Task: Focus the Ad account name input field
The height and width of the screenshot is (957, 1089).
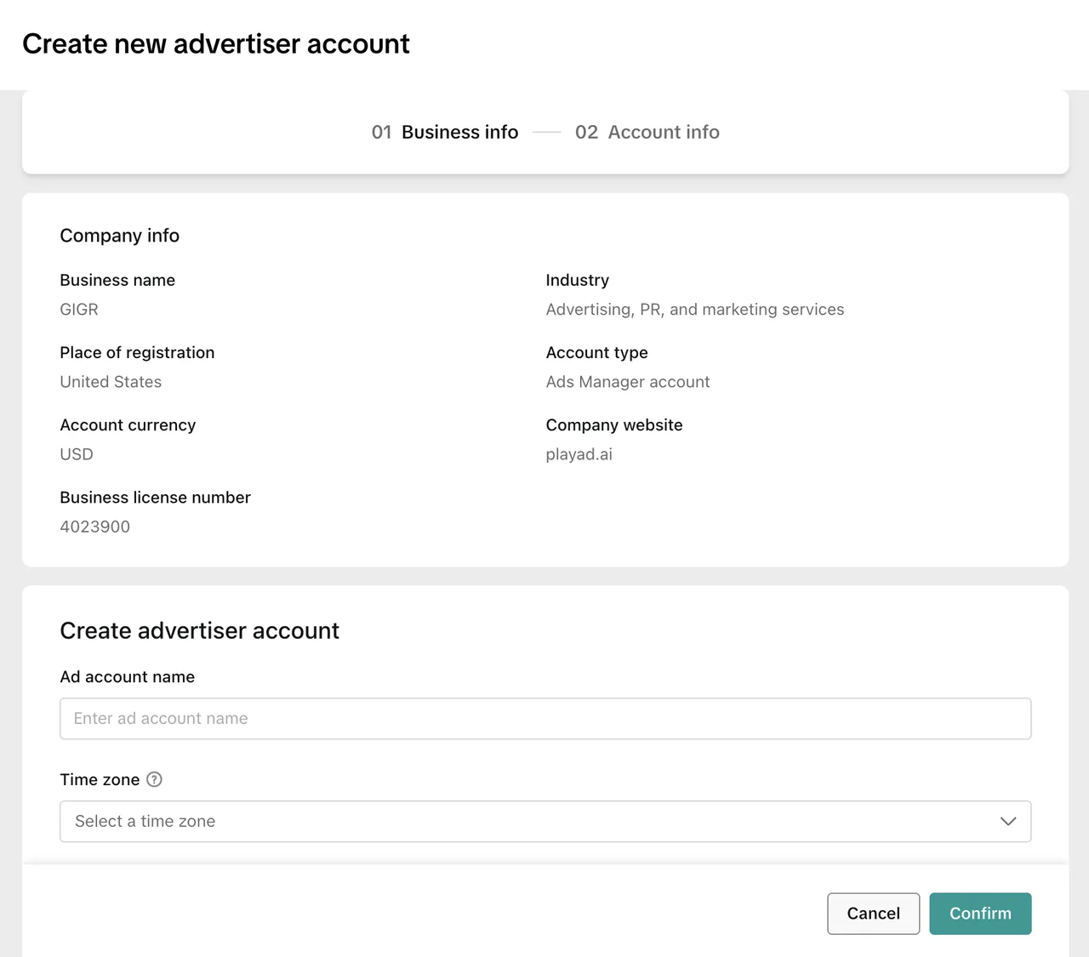Action: (x=545, y=719)
